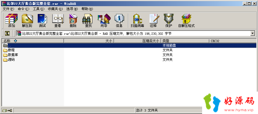Open the 查看 (View) toolbar icon
Image resolution: width=258 pixels, height=114 pixels.
point(58,21)
